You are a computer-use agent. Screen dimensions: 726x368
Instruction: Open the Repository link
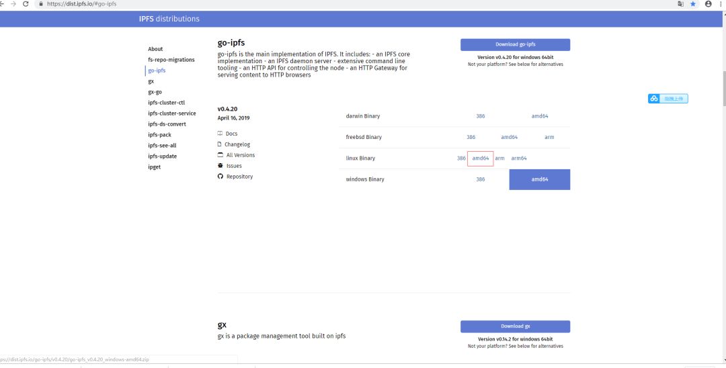click(239, 177)
